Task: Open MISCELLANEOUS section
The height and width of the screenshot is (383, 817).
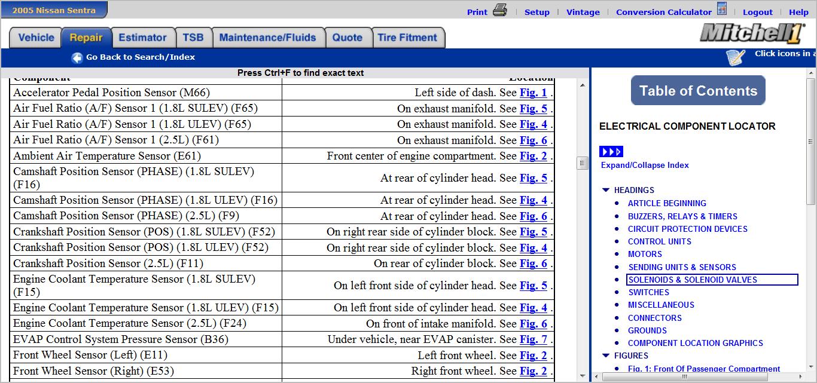Action: [x=661, y=305]
